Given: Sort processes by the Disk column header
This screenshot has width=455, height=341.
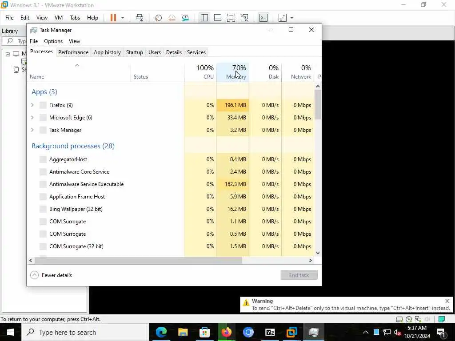Looking at the screenshot, I should click(265, 72).
